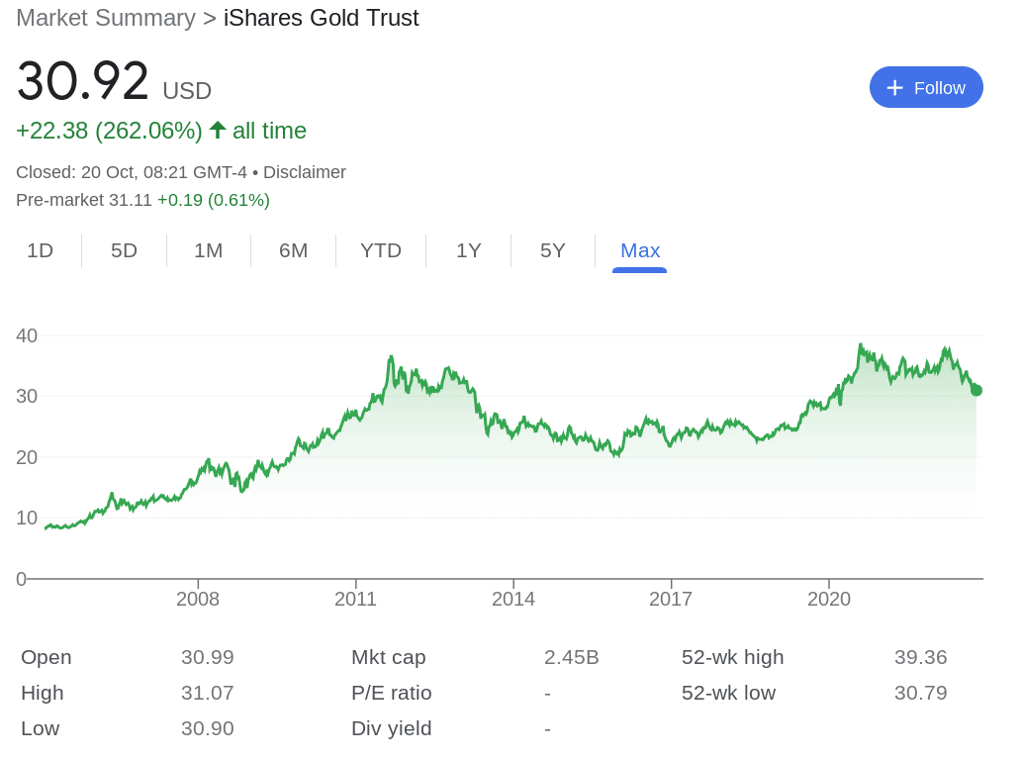Select the Max time range tab
This screenshot has width=1022, height=758.
640,250
